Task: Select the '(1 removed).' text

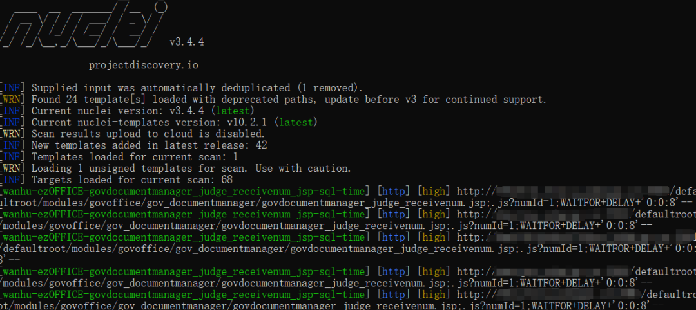Action: click(x=329, y=87)
